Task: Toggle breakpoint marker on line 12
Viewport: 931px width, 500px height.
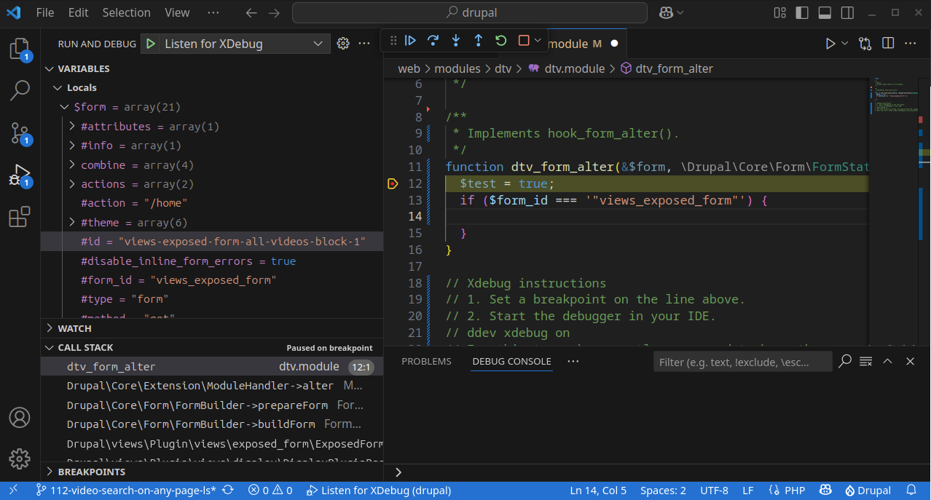Action: pyautogui.click(x=393, y=183)
